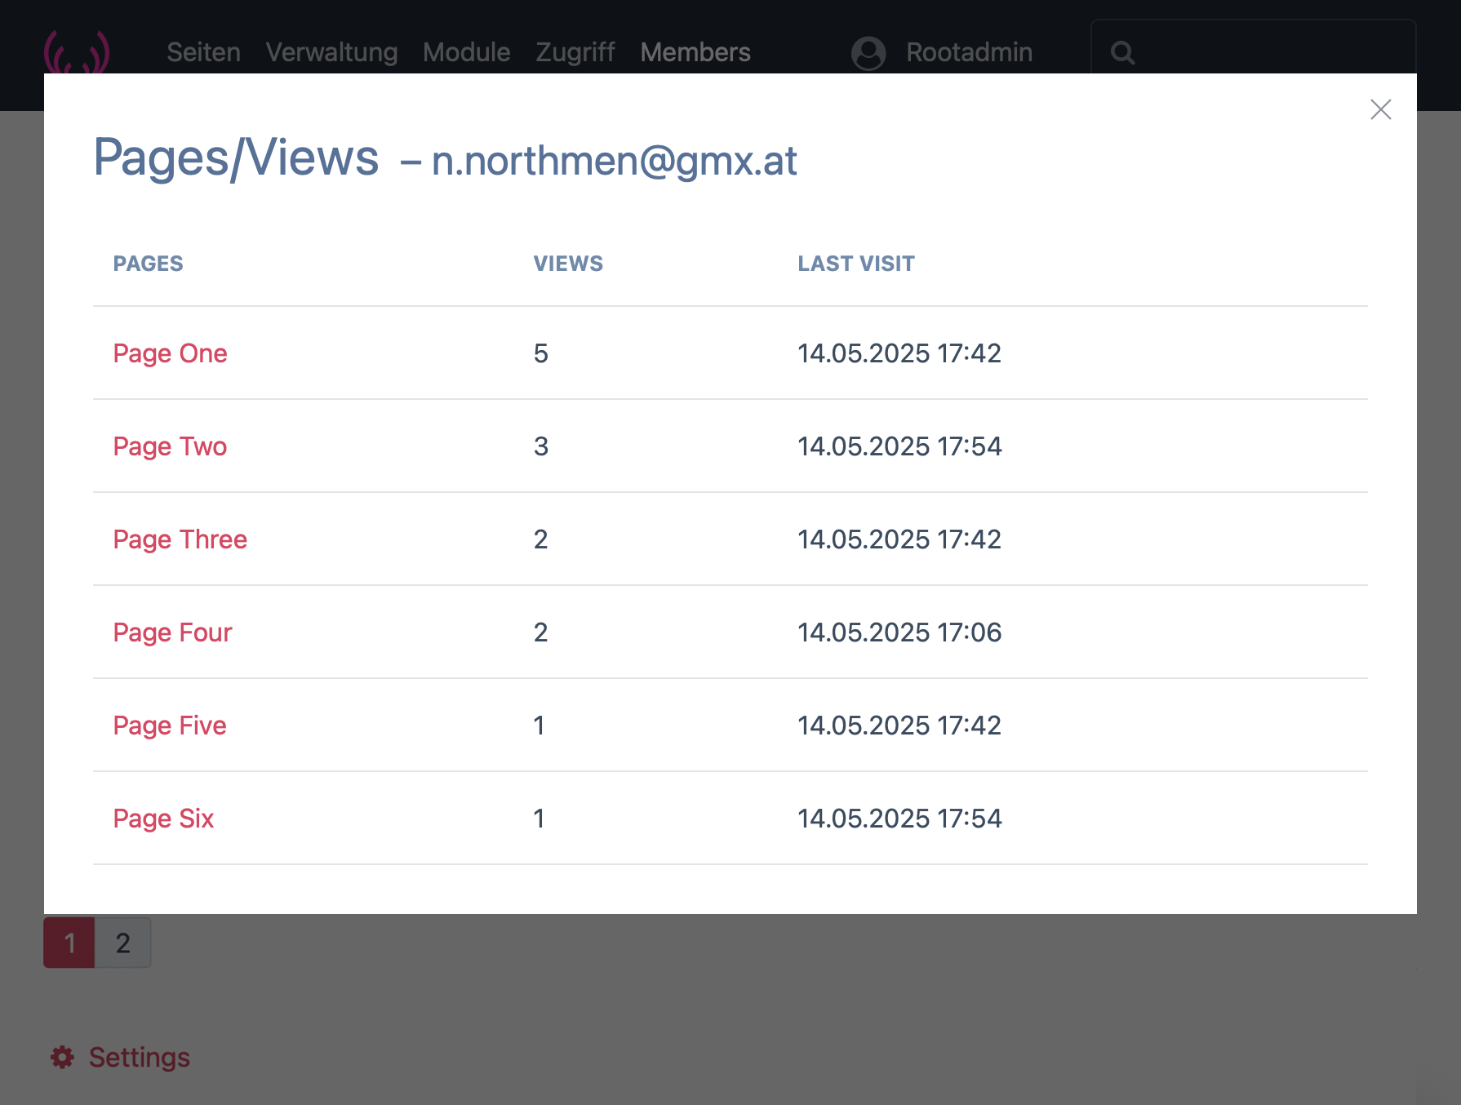Select Page Four's last visit 14.05.2025 17:06
This screenshot has width=1461, height=1105.
pyautogui.click(x=899, y=632)
